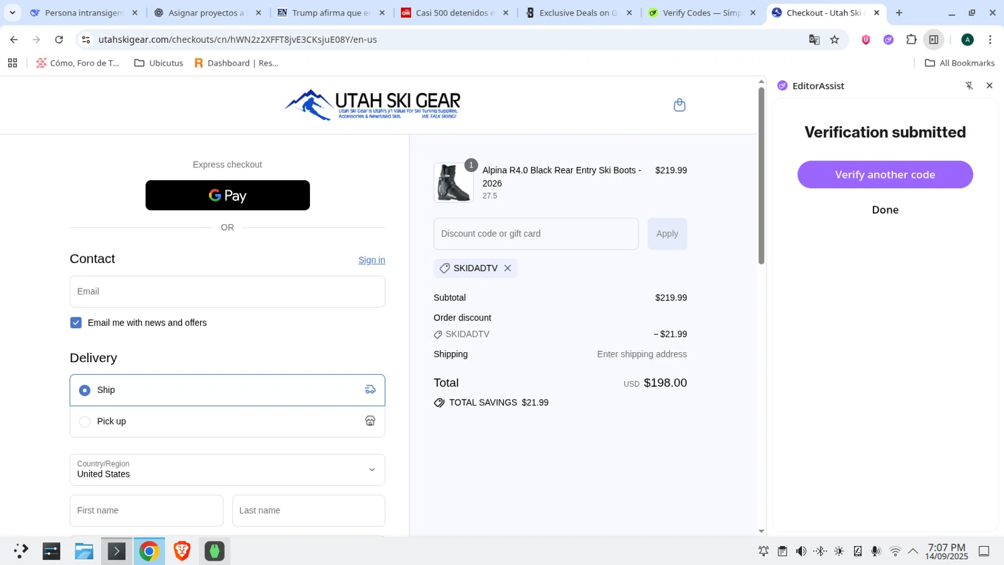Click the Google Pay express checkout button
This screenshot has width=1004, height=565.
click(228, 195)
